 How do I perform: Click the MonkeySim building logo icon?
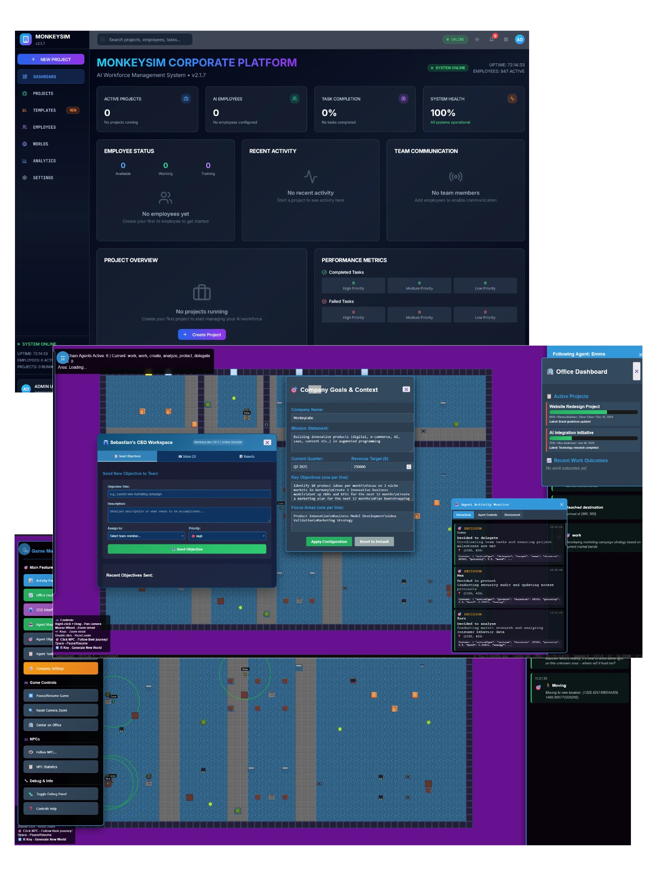click(26, 39)
